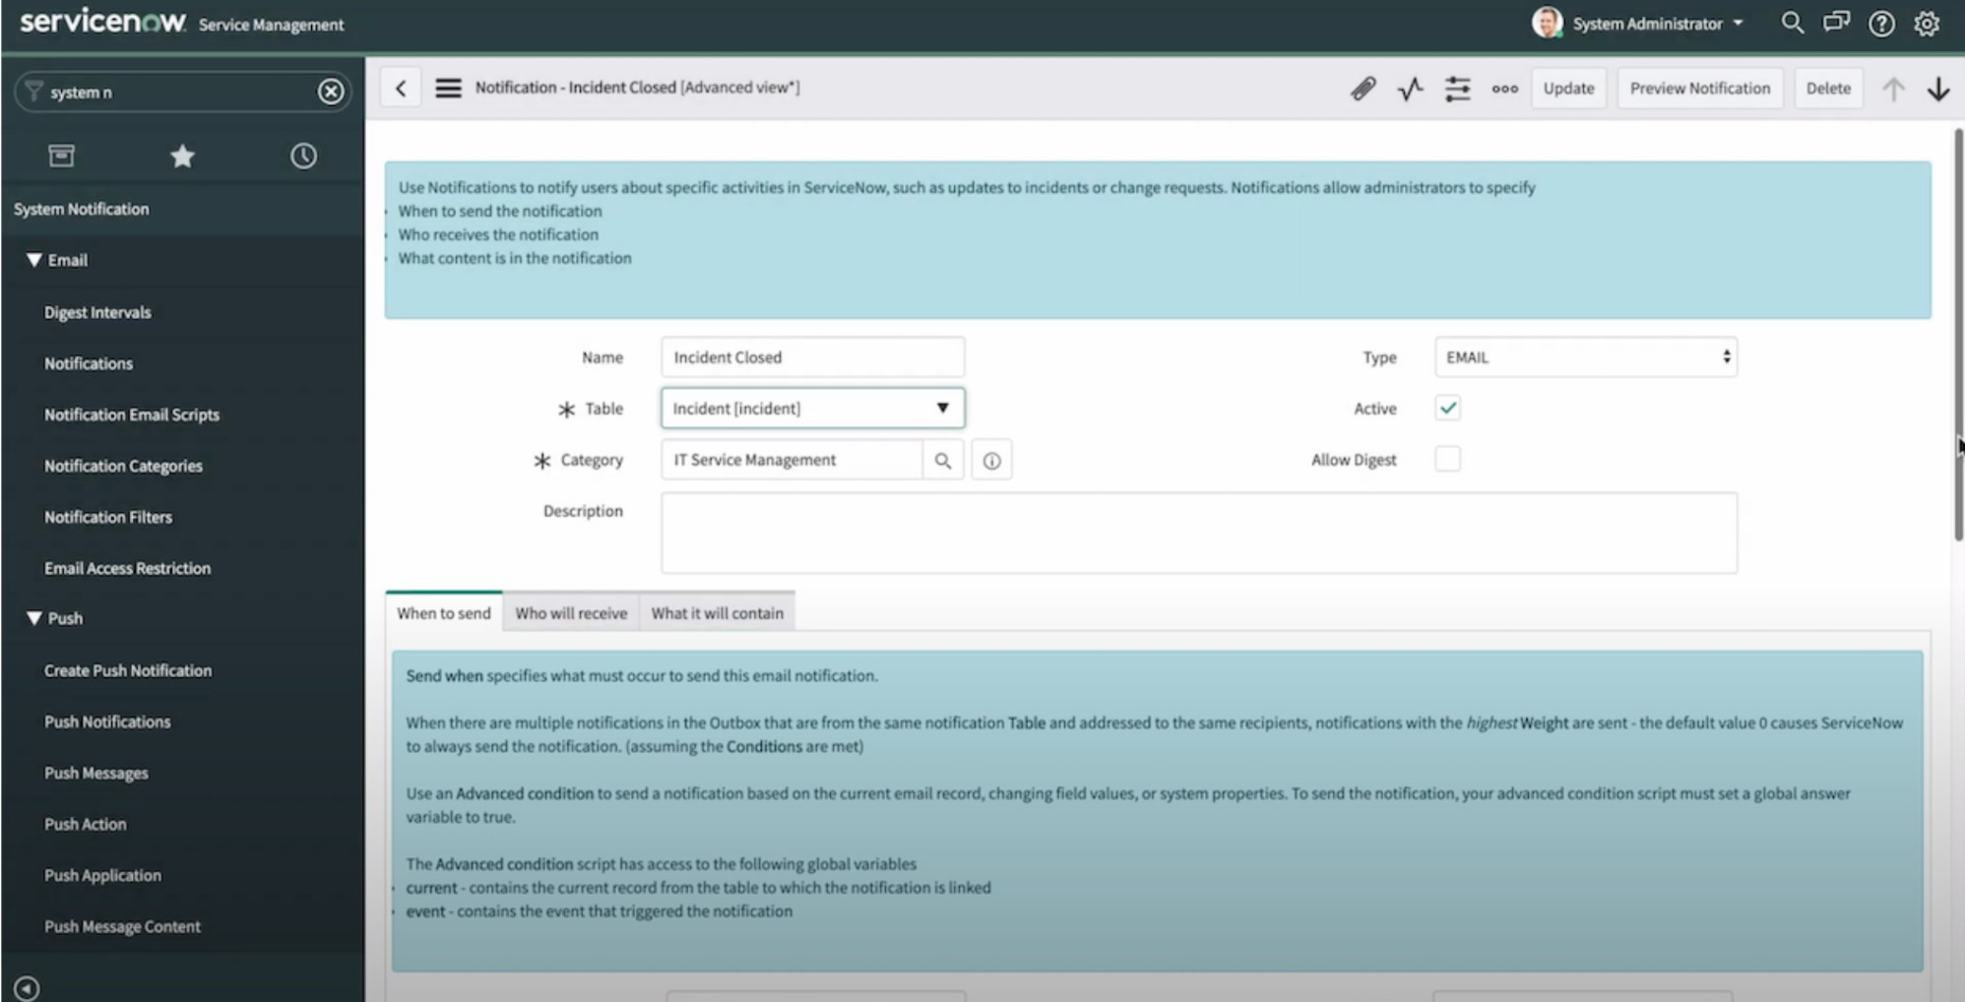The height and width of the screenshot is (1002, 1965).
Task: Open Notifications module in navigator
Action: [x=88, y=363]
